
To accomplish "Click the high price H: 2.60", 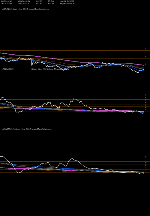I will coord(51,1).
